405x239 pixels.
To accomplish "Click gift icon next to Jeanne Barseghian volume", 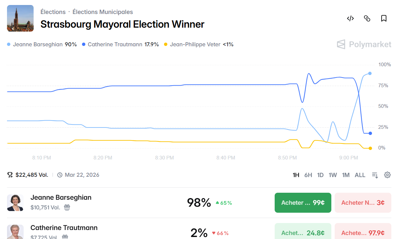I will pos(67,207).
